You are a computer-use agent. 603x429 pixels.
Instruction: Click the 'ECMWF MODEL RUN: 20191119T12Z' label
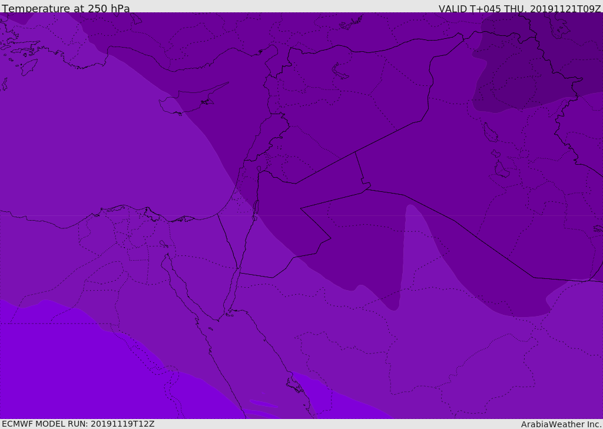click(78, 424)
